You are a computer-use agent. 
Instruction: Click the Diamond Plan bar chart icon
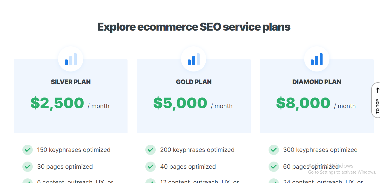coord(317,59)
